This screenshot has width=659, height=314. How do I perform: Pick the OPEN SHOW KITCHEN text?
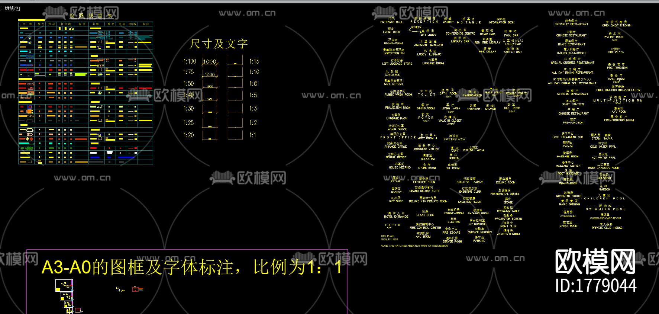(617, 25)
